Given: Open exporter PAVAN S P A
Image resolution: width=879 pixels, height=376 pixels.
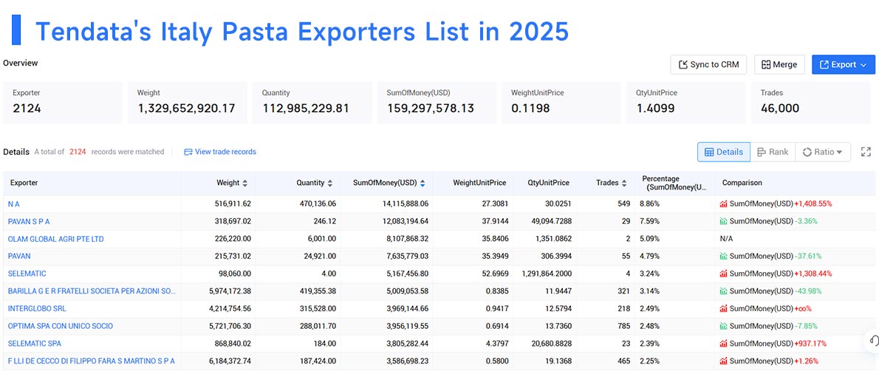Looking at the screenshot, I should click(29, 222).
